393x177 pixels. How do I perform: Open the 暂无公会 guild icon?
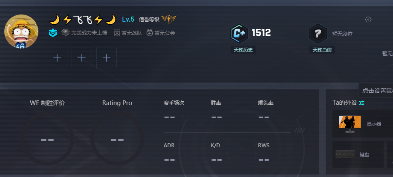pyautogui.click(x=150, y=33)
